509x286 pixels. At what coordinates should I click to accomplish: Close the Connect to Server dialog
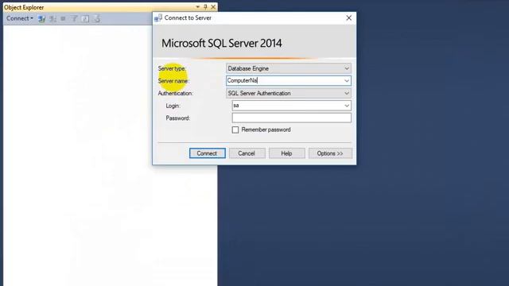[x=348, y=18]
